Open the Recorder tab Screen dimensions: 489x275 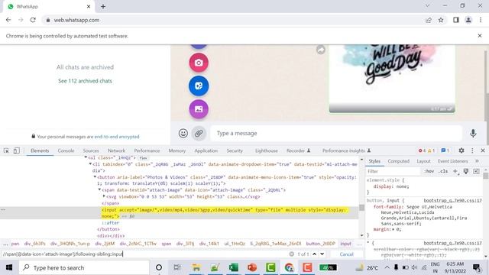pos(298,150)
